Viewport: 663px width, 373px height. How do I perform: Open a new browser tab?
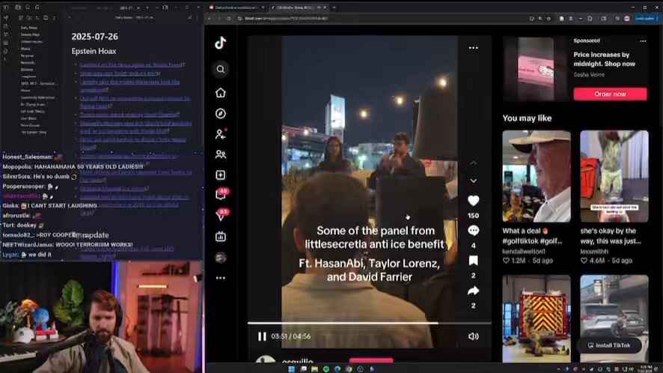[x=334, y=7]
